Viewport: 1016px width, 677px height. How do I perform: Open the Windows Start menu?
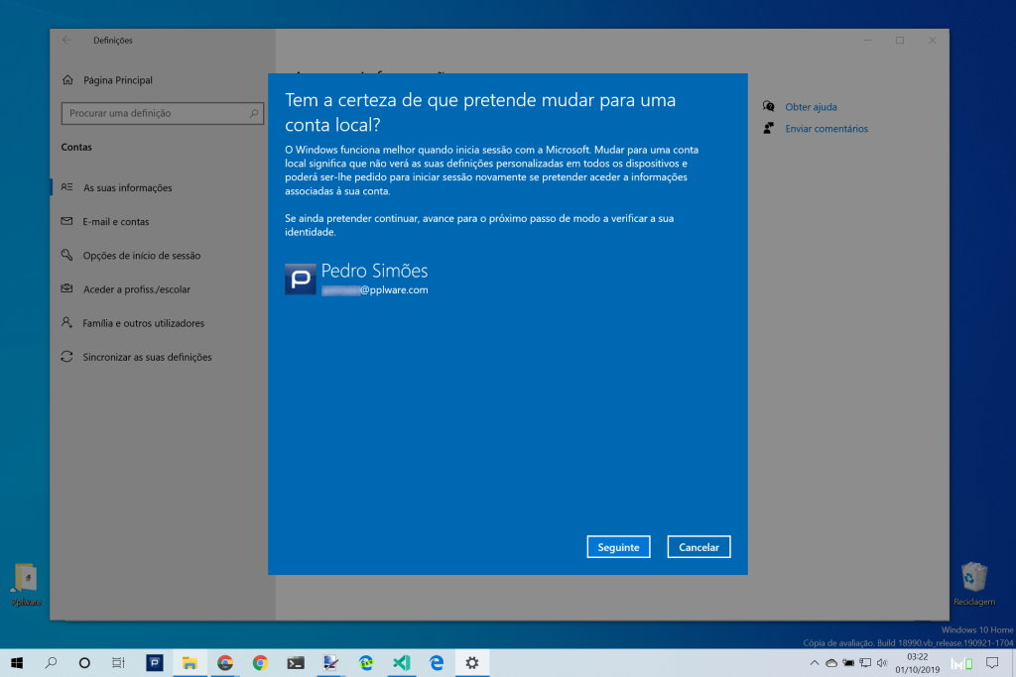17,663
